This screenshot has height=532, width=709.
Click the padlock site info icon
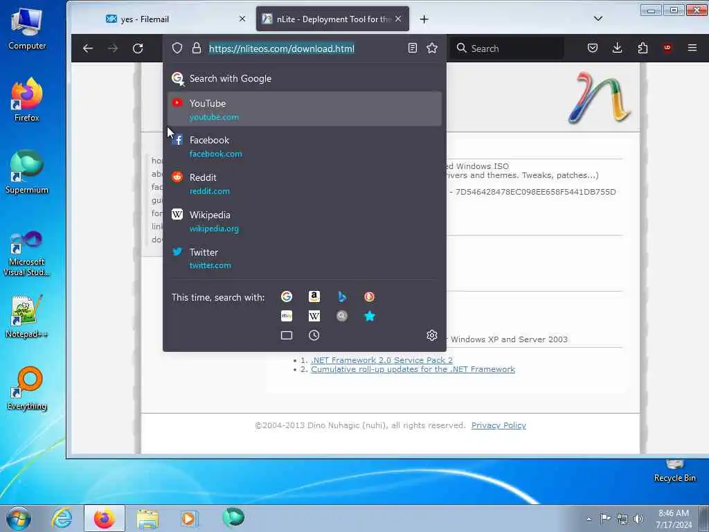click(196, 48)
